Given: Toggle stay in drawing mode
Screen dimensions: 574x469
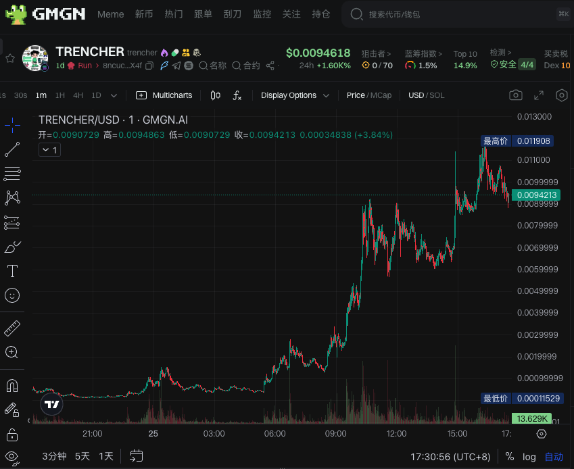Looking at the screenshot, I should click(11, 410).
